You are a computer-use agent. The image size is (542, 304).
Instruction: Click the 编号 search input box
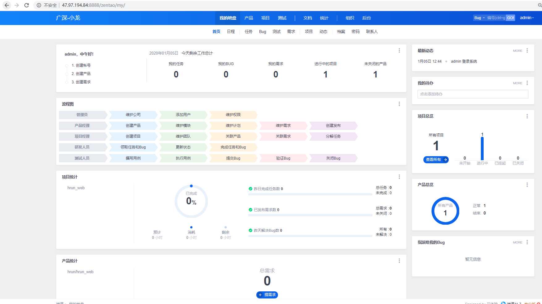point(496,18)
